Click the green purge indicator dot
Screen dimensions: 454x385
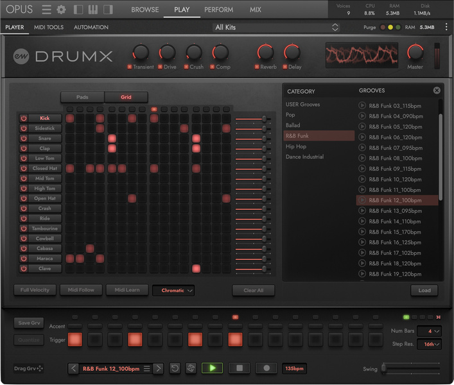(398, 27)
